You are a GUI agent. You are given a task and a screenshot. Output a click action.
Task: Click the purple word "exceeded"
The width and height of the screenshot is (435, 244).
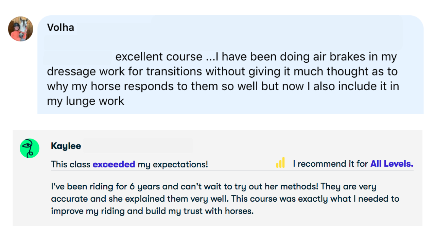(x=114, y=164)
